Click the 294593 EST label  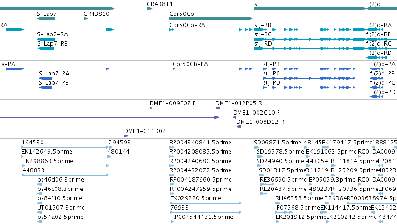(x=119, y=143)
